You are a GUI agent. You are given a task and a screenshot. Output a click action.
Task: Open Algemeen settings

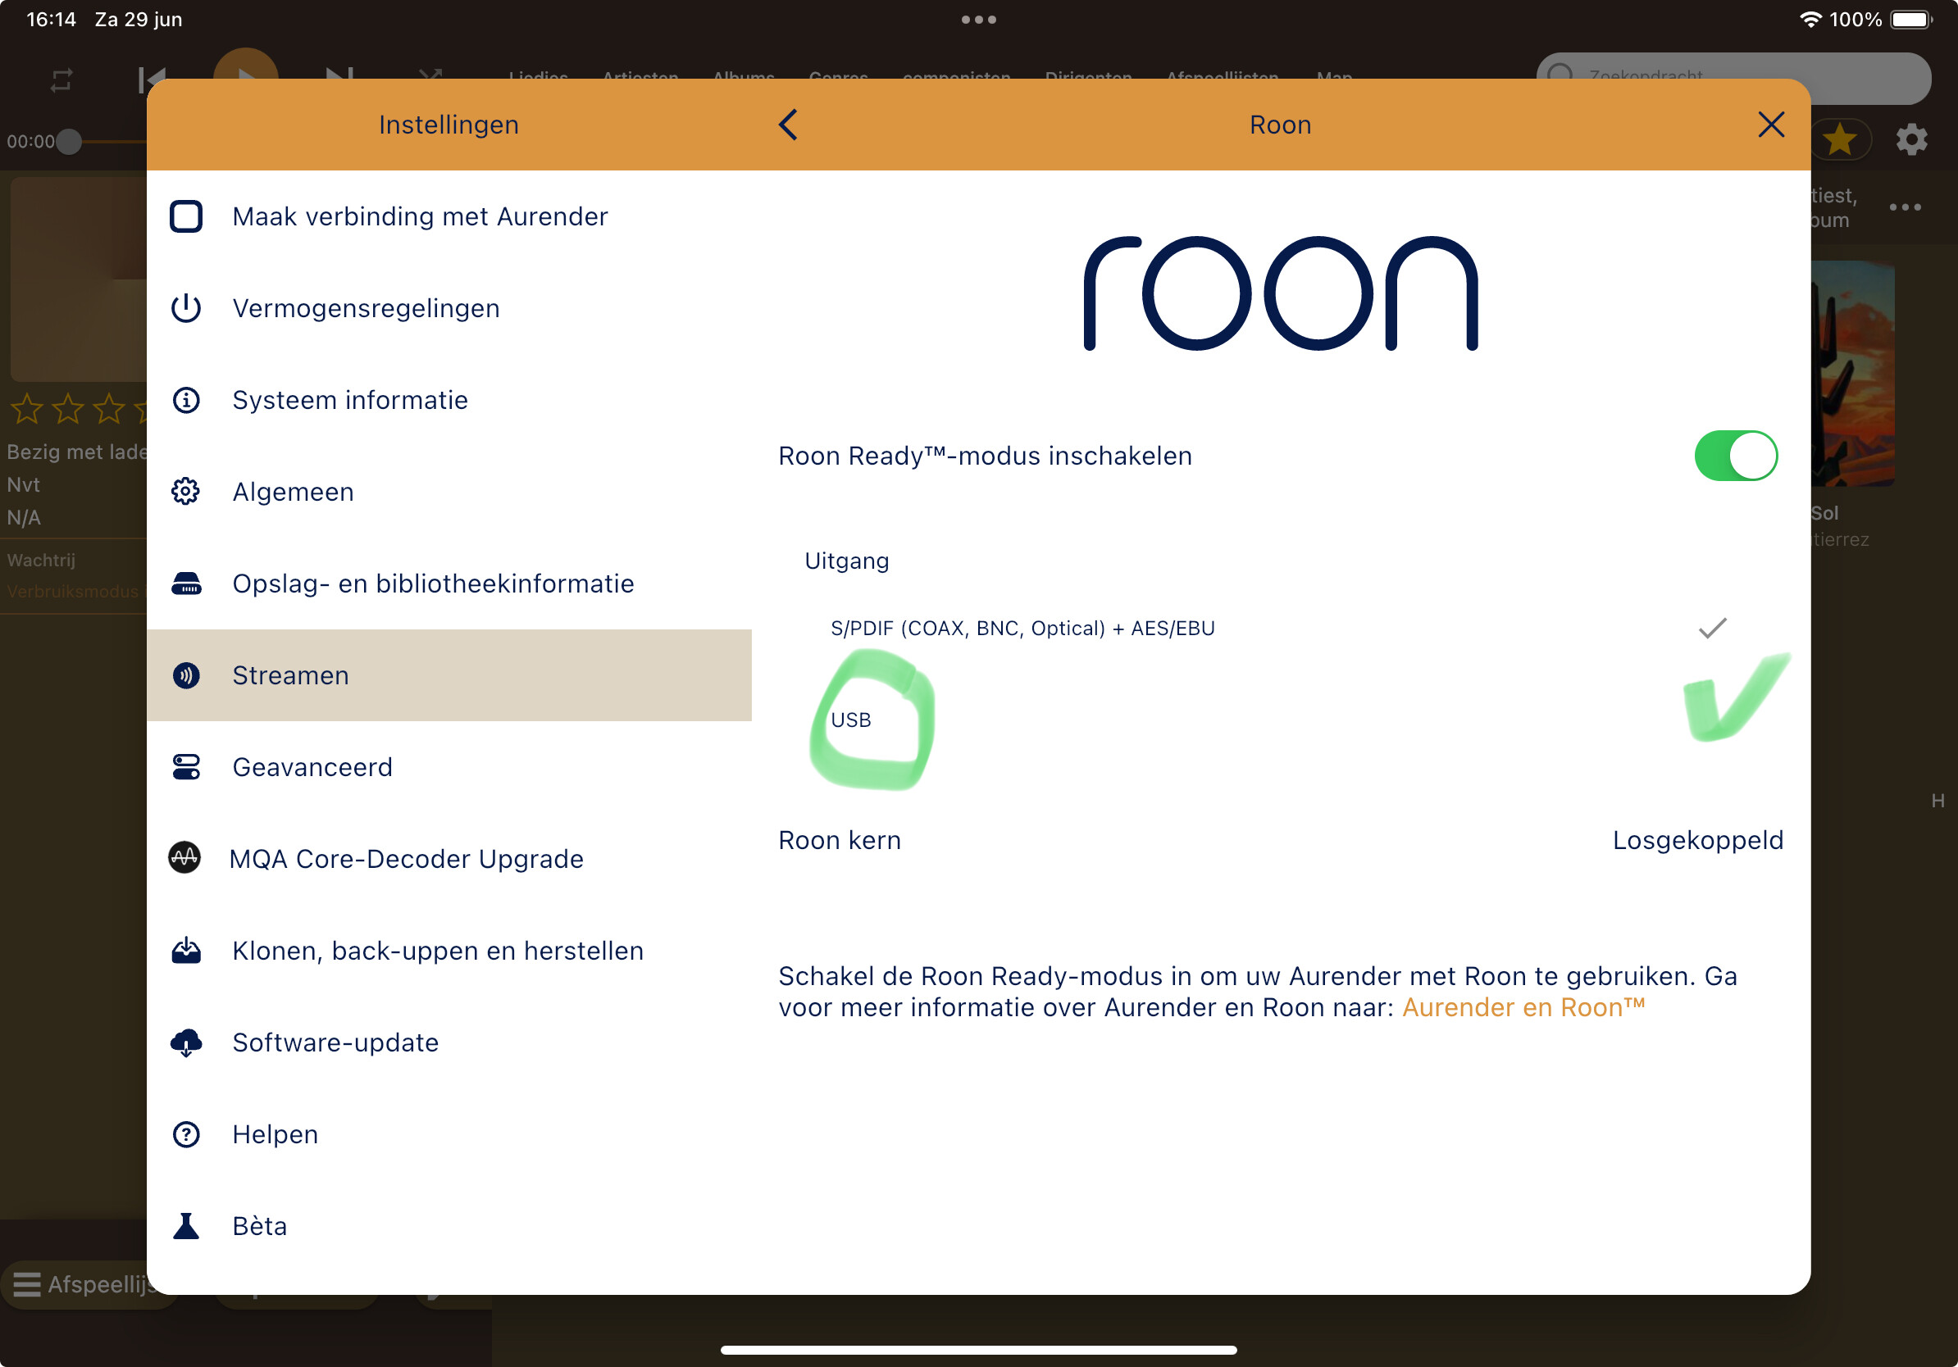click(x=449, y=492)
